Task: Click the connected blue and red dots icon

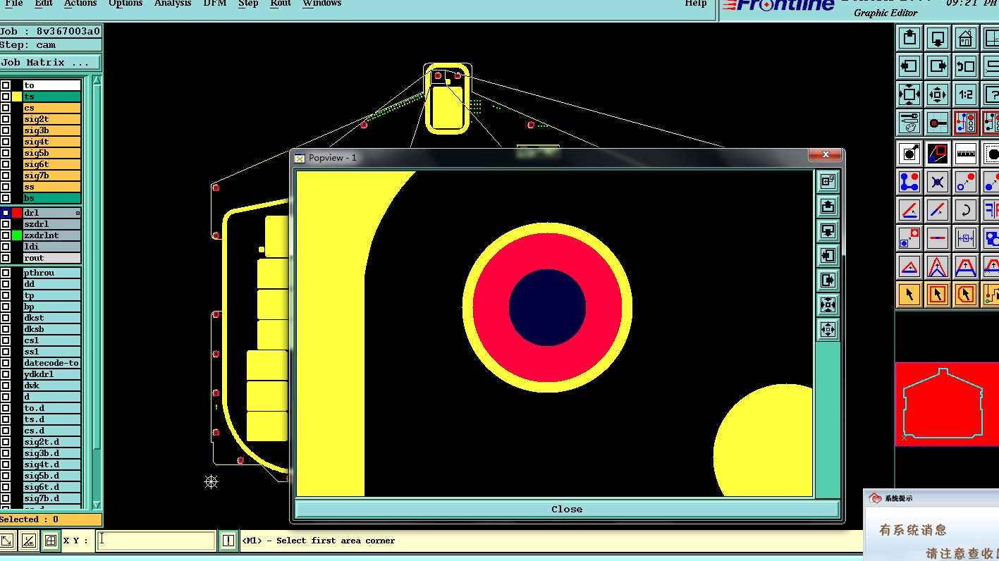Action: coord(909,182)
